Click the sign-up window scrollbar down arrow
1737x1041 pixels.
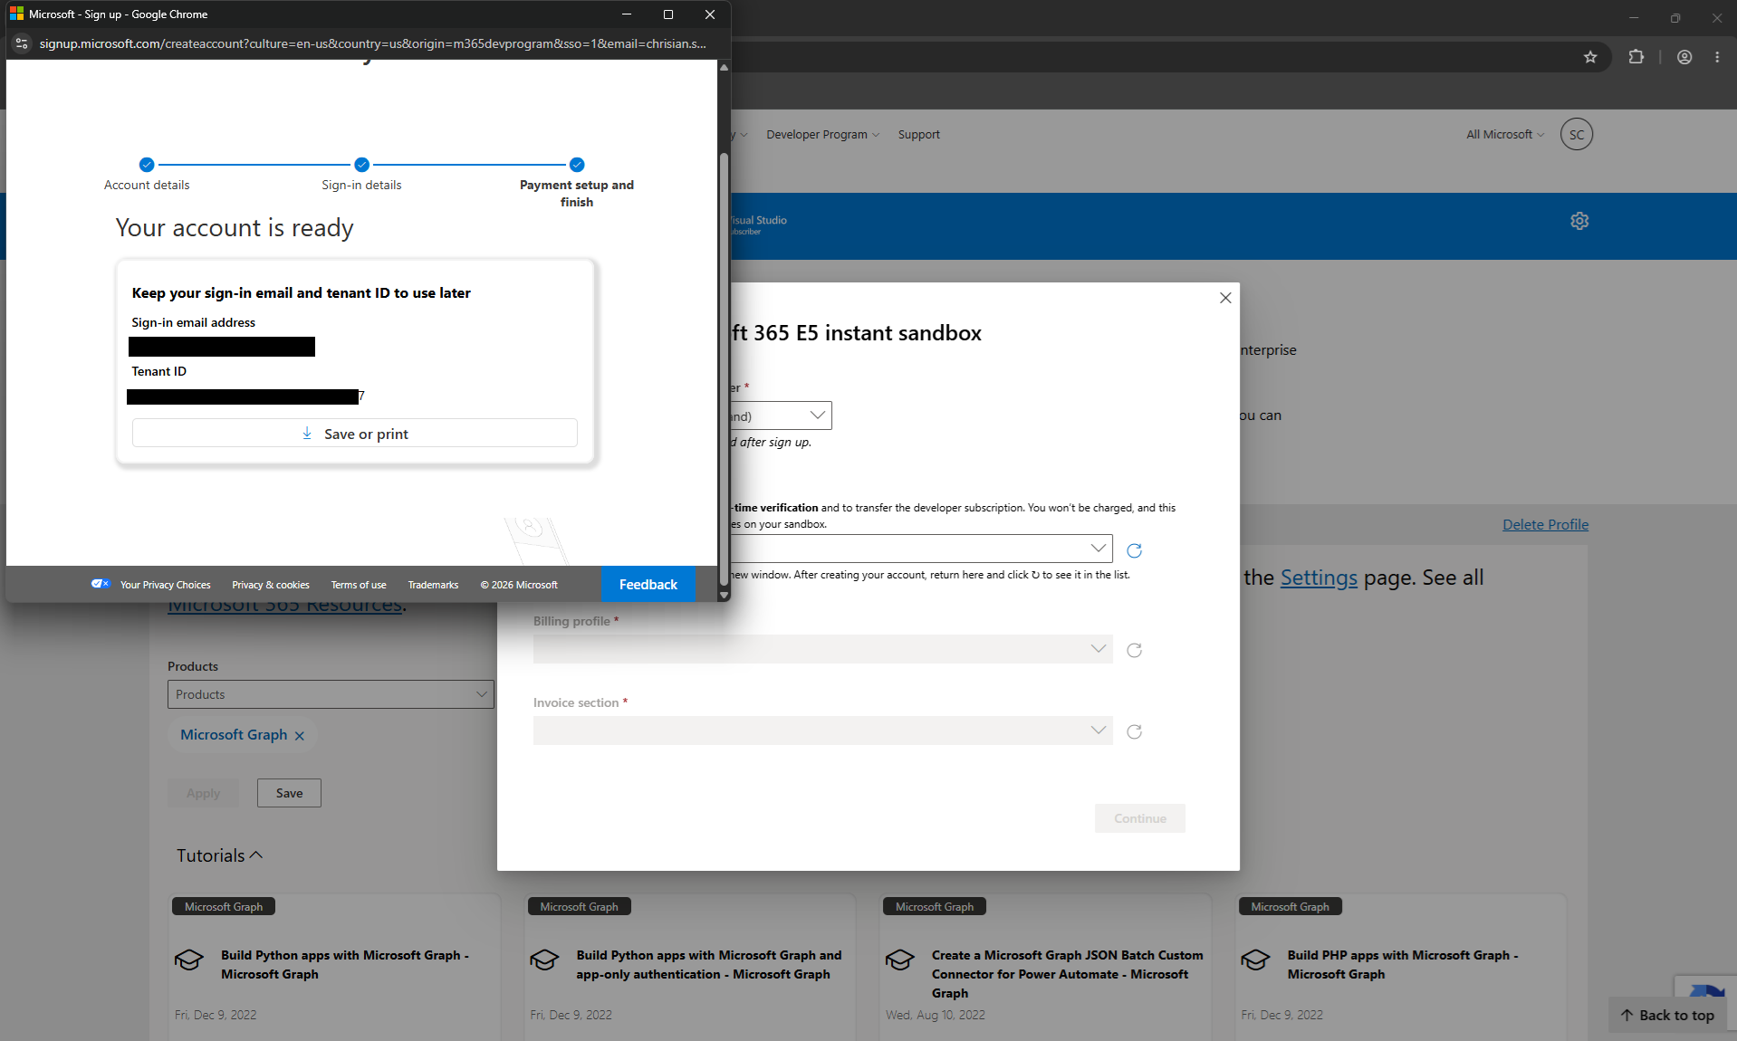pos(724,596)
